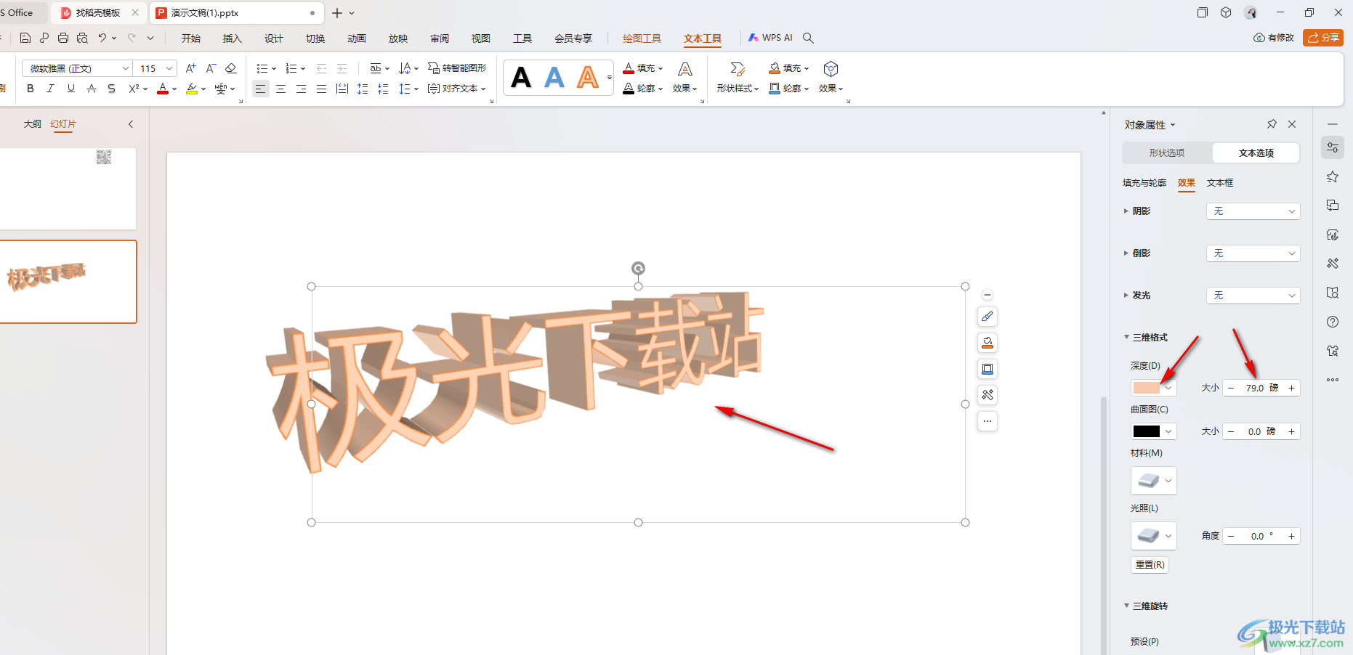Select the blue A text style preset

554,78
